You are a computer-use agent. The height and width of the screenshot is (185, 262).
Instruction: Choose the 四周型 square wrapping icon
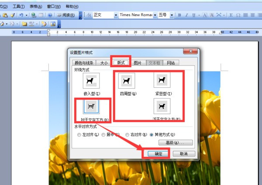pyautogui.click(x=127, y=81)
